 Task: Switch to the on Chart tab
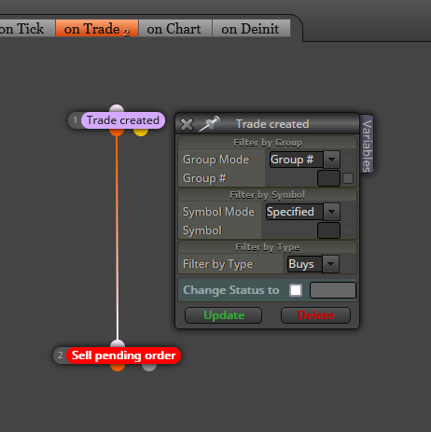pyautogui.click(x=174, y=29)
